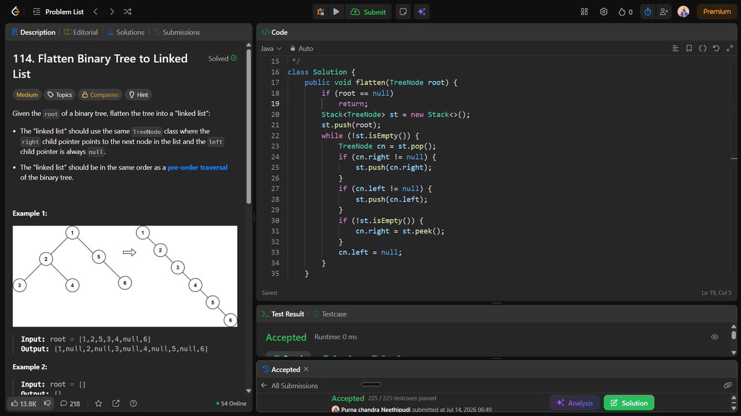Click the Saved status label
This screenshot has width=741, height=416.
pyautogui.click(x=269, y=293)
